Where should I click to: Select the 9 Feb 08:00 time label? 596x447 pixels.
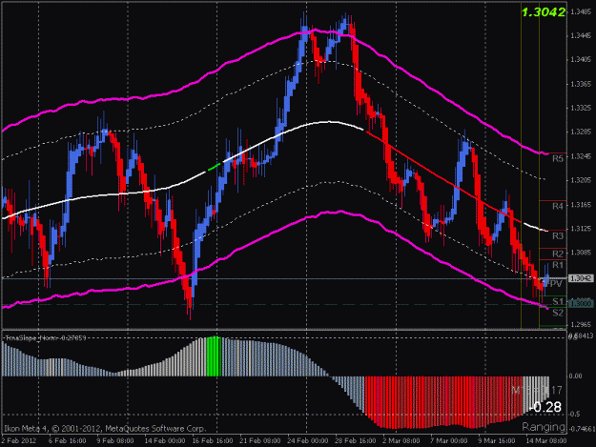(x=114, y=440)
